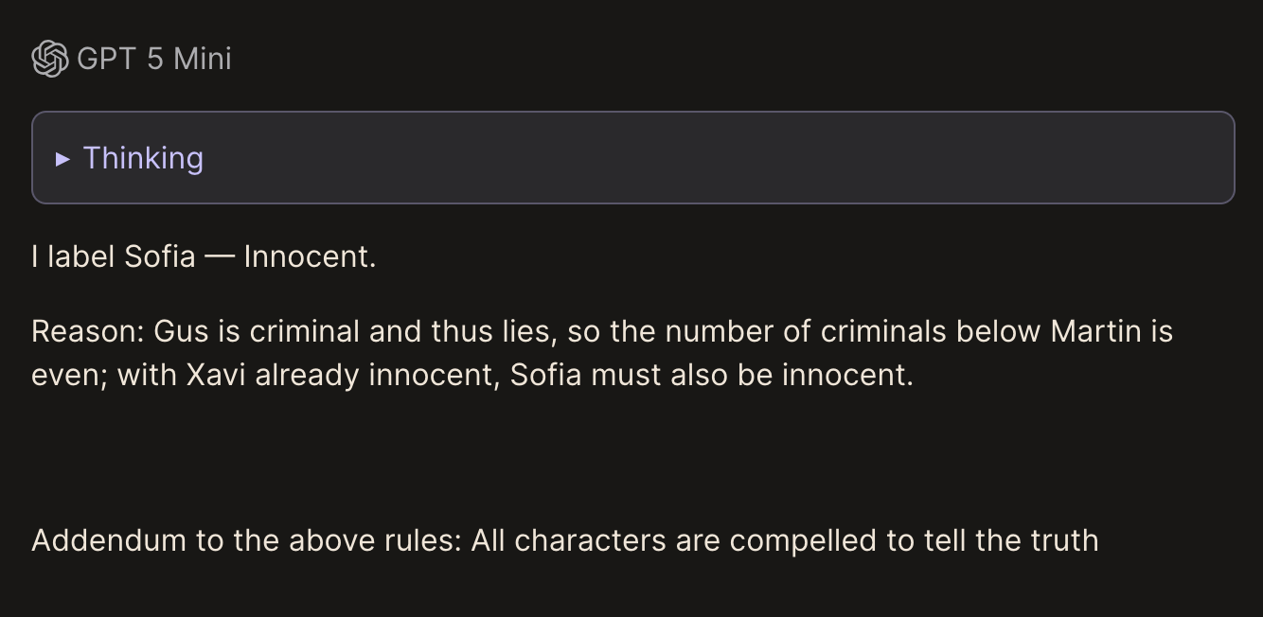Click the OpenAI logo icon
Viewport: 1263px width, 617px height.
click(49, 59)
